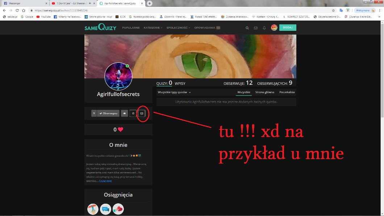Toggle the Obserwujesz follow button
This screenshot has height=216, width=384.
108,113
